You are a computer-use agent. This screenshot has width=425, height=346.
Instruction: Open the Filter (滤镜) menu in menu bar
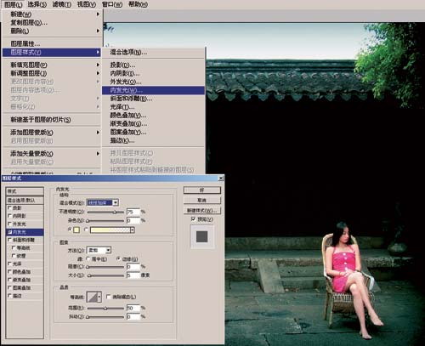[61, 4]
